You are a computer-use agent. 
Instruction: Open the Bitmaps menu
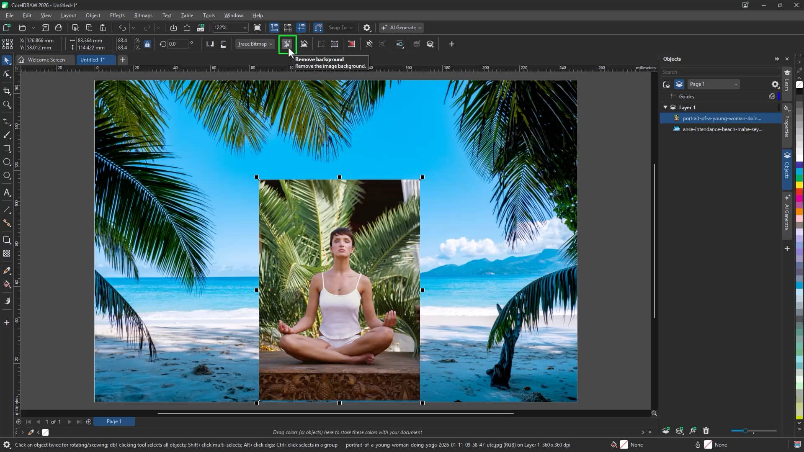coord(143,15)
